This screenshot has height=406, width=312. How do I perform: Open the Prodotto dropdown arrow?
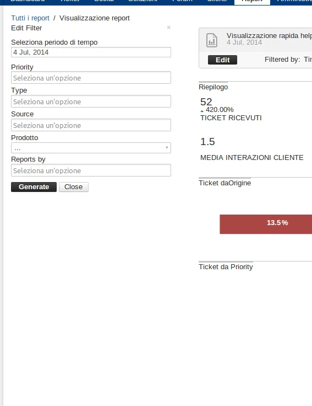[x=167, y=148]
